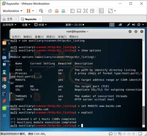
Task: Expand the stretch display options arrow
Action: pos(115,11)
